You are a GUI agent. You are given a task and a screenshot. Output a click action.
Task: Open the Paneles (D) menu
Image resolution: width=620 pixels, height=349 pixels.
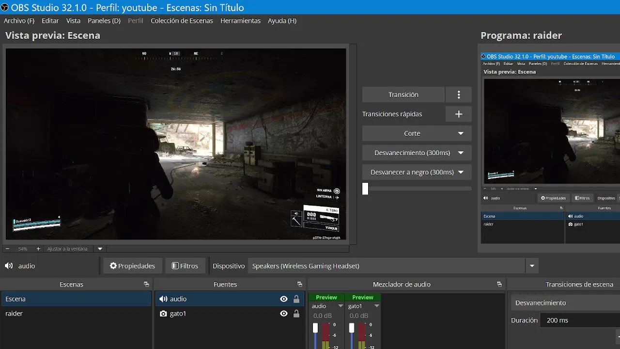coord(104,21)
